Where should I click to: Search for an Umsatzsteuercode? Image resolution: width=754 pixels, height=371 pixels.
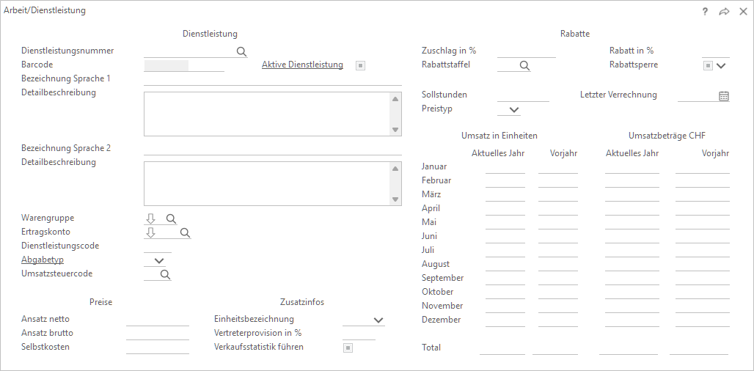pyautogui.click(x=165, y=274)
